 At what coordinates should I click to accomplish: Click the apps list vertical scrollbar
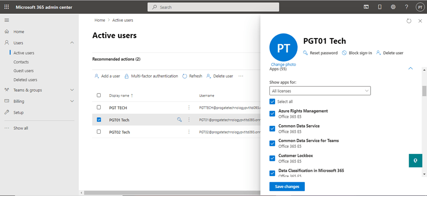(x=423, y=91)
